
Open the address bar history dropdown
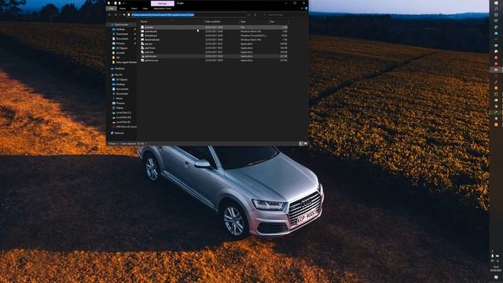[249, 15]
